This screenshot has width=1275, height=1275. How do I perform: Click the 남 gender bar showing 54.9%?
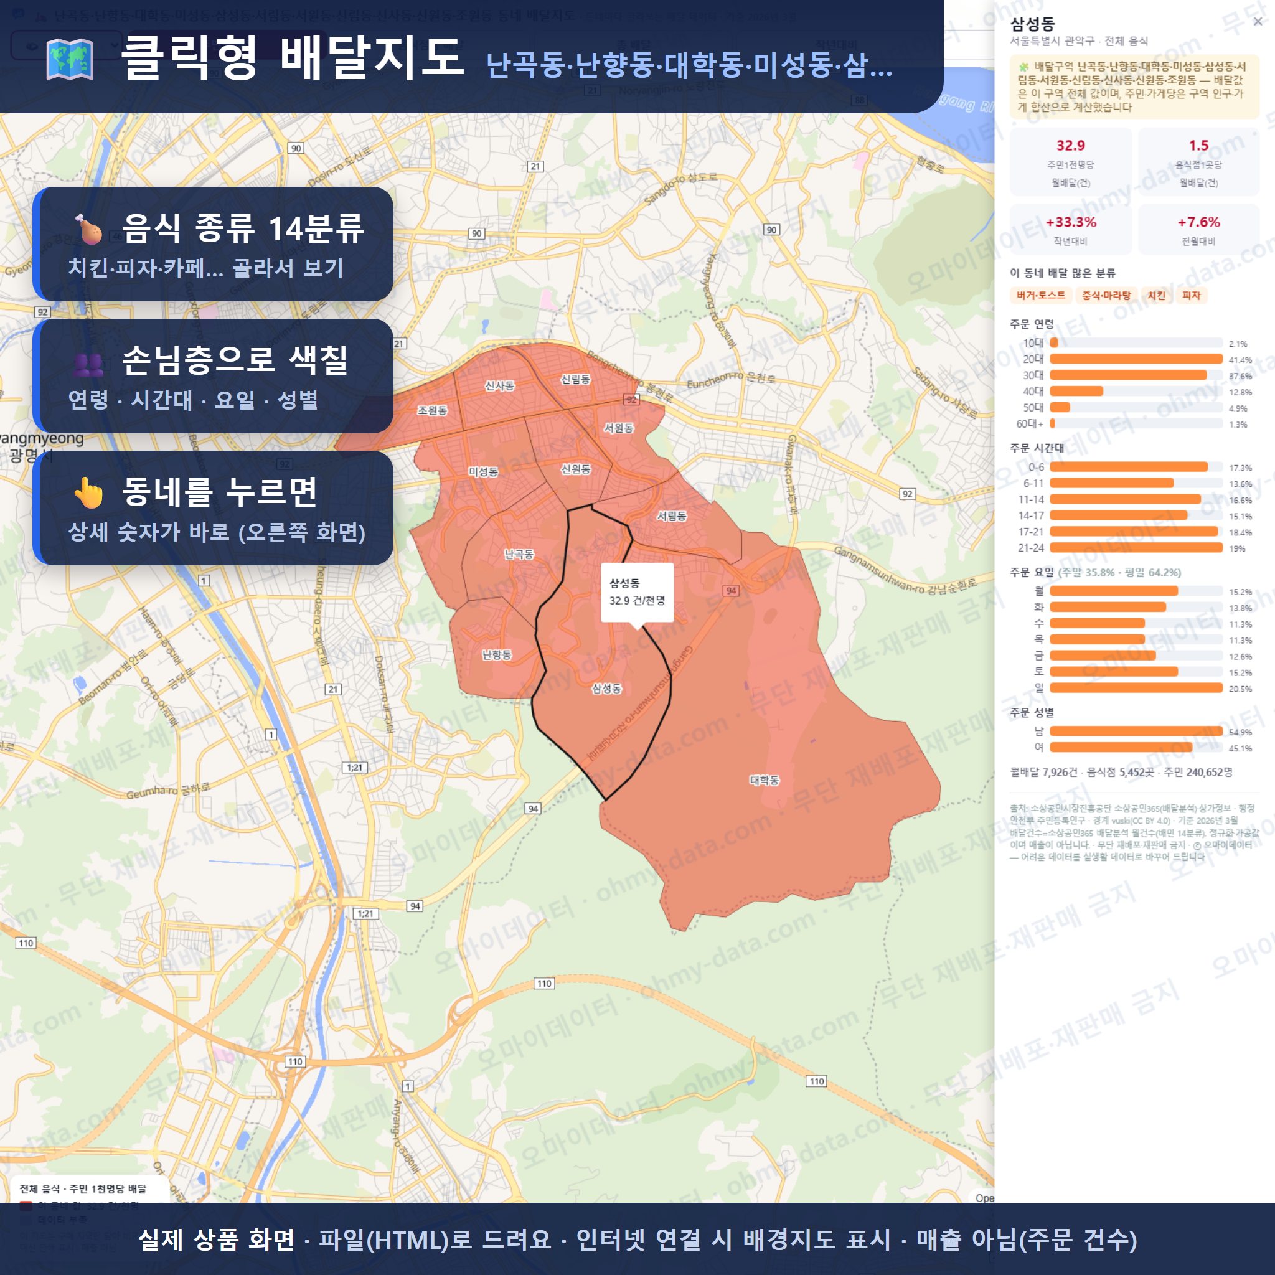pyautogui.click(x=1136, y=732)
